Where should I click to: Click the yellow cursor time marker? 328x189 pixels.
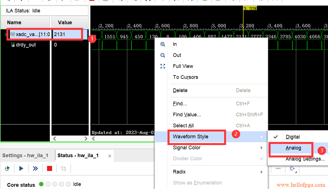250,8
